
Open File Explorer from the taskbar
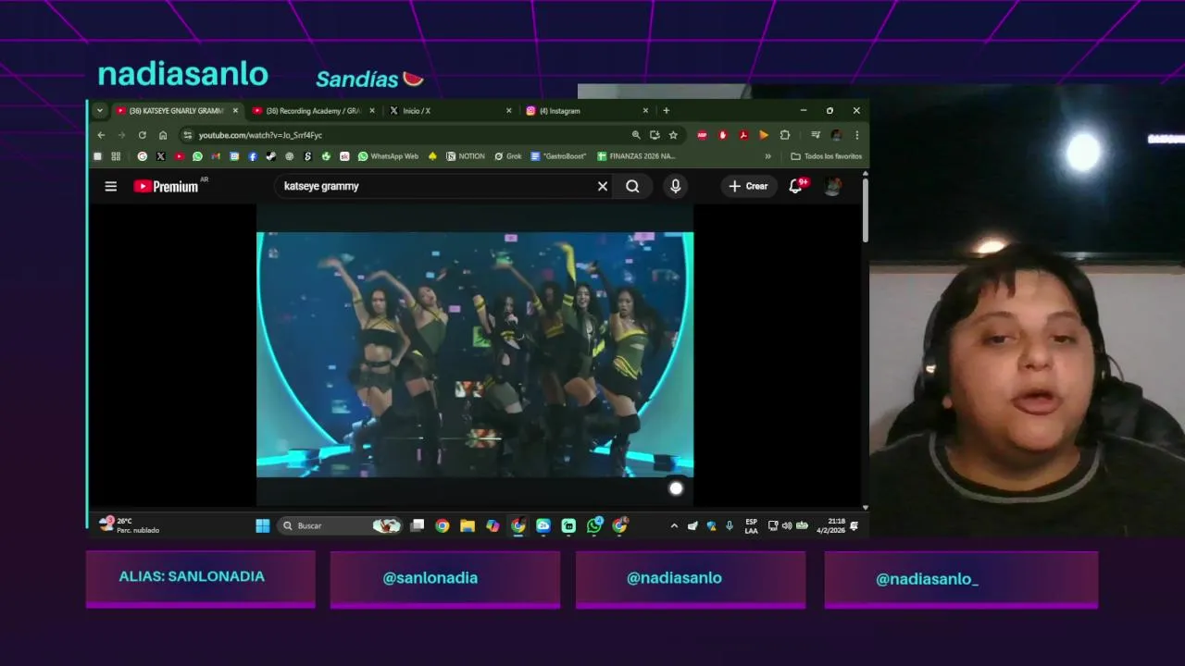468,525
